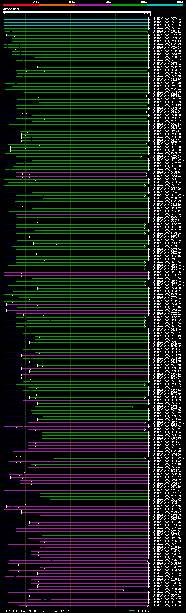Click the cyan alignment bar for Q9ZWA8
The width and height of the screenshot is (186, 613).
coord(77,19)
